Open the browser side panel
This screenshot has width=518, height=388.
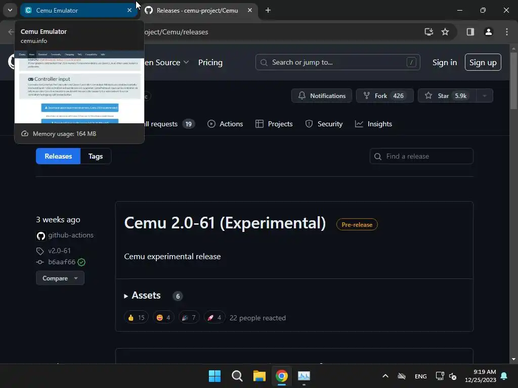(470, 32)
